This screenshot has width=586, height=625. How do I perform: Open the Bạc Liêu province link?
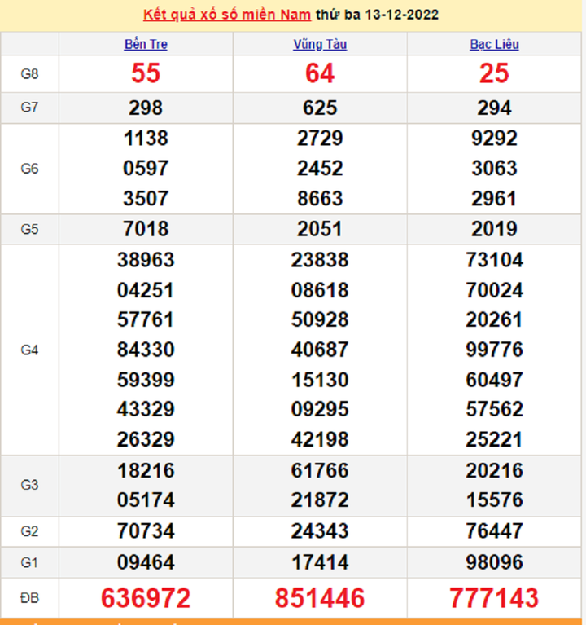tap(494, 44)
